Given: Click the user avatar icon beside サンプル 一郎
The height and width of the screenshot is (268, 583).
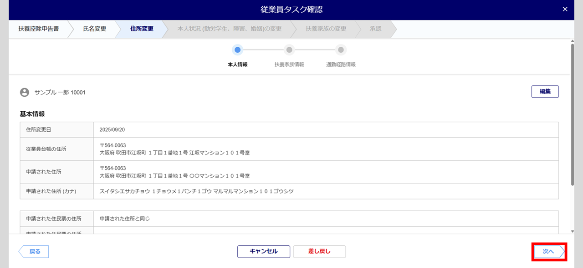Looking at the screenshot, I should pyautogui.click(x=25, y=92).
